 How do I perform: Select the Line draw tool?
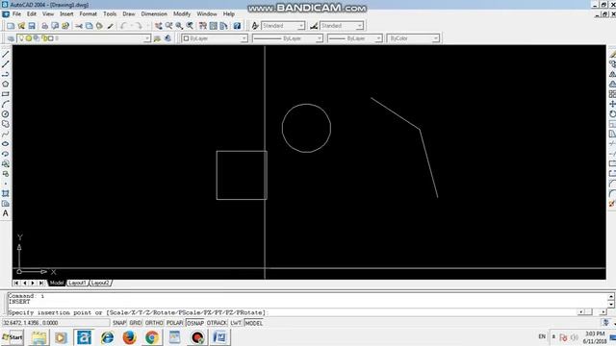(x=6, y=54)
